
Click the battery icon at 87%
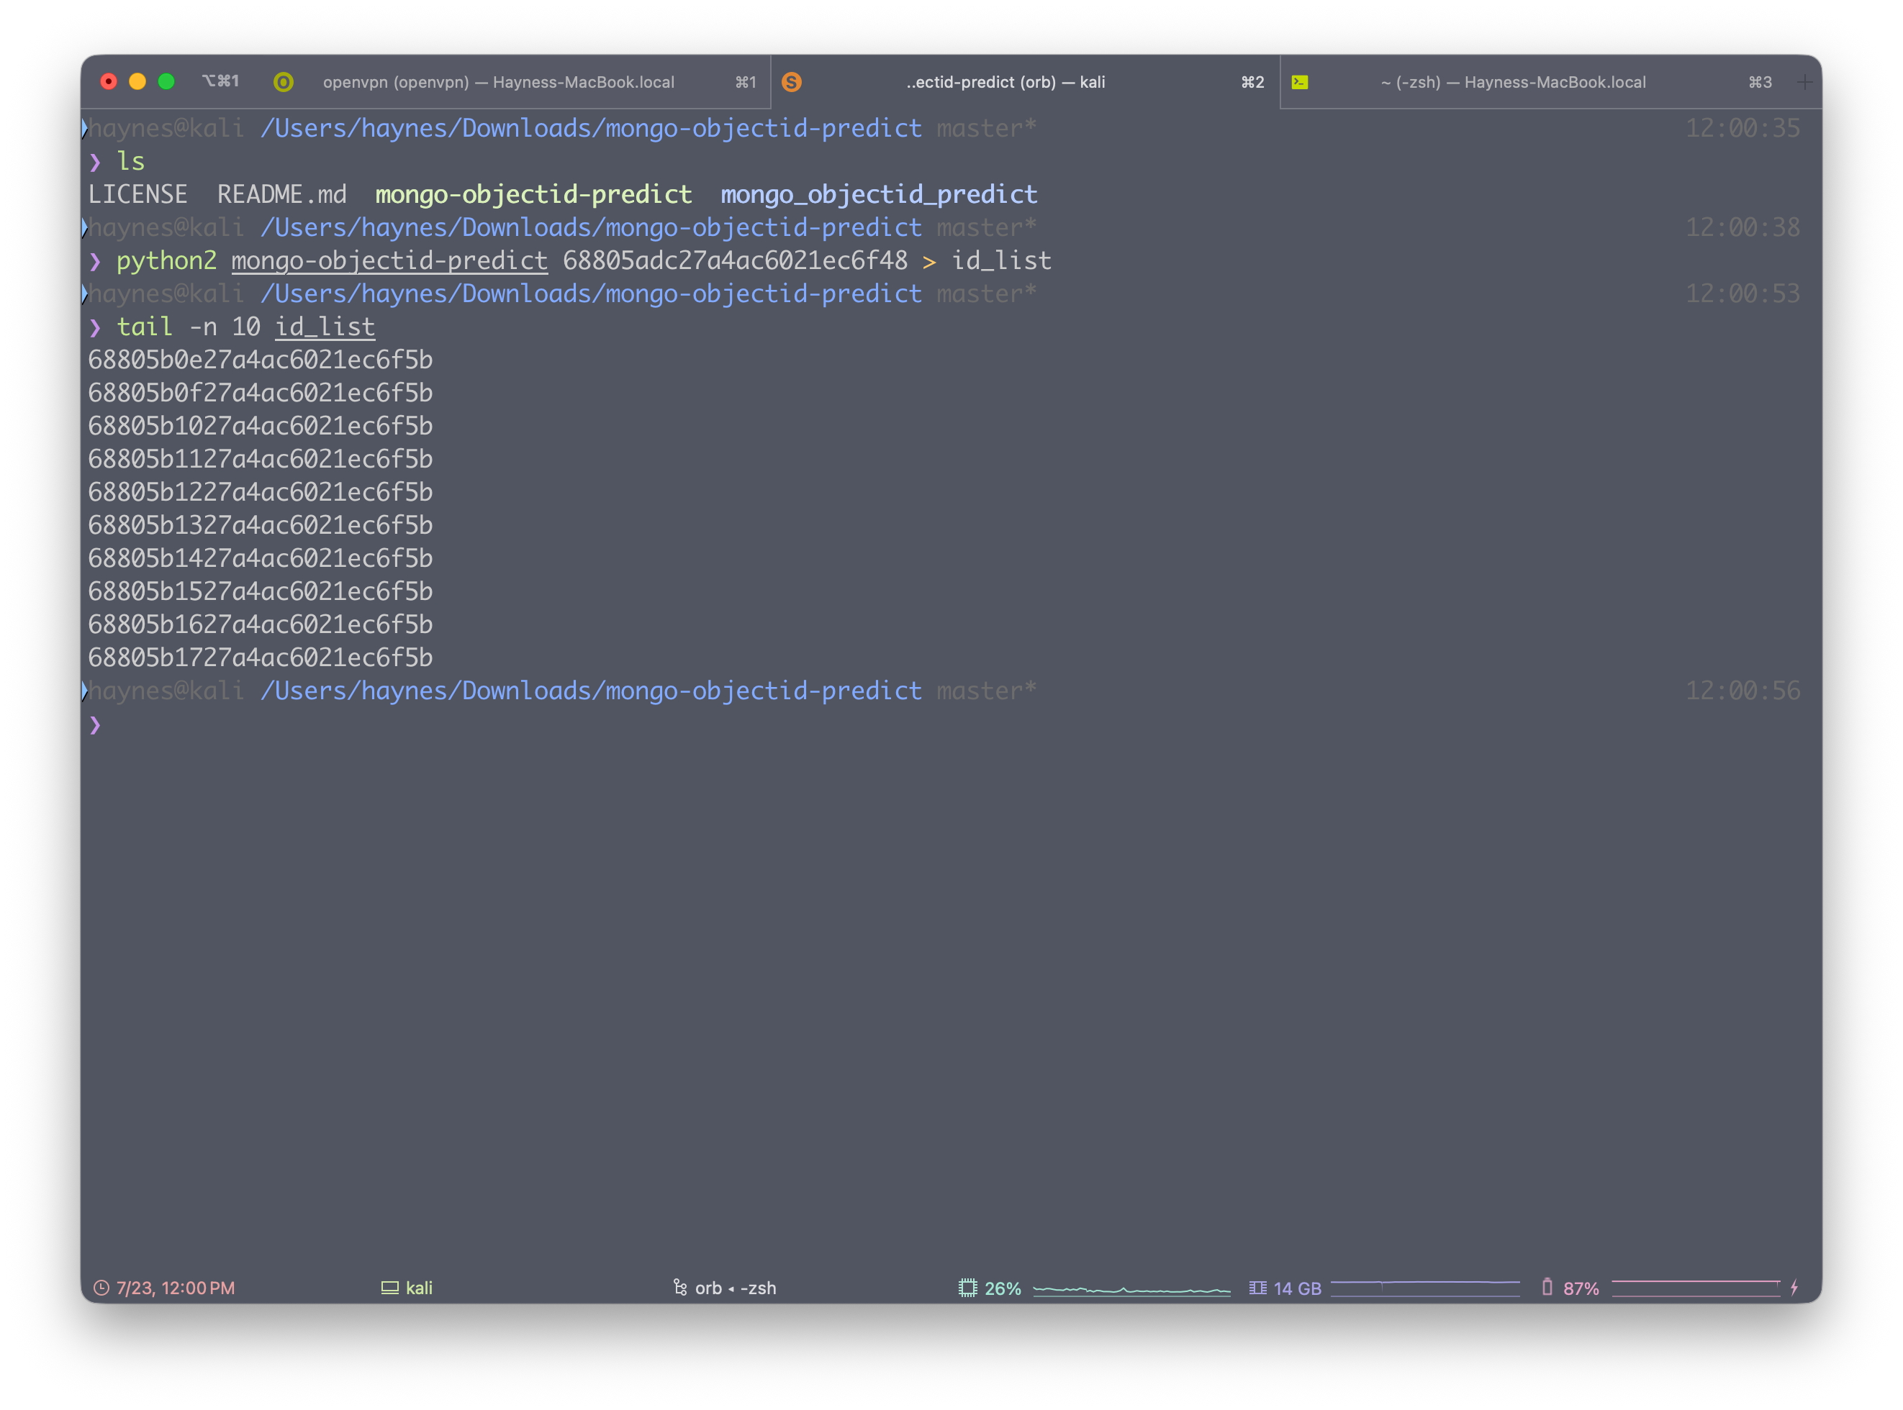pyautogui.click(x=1546, y=1287)
